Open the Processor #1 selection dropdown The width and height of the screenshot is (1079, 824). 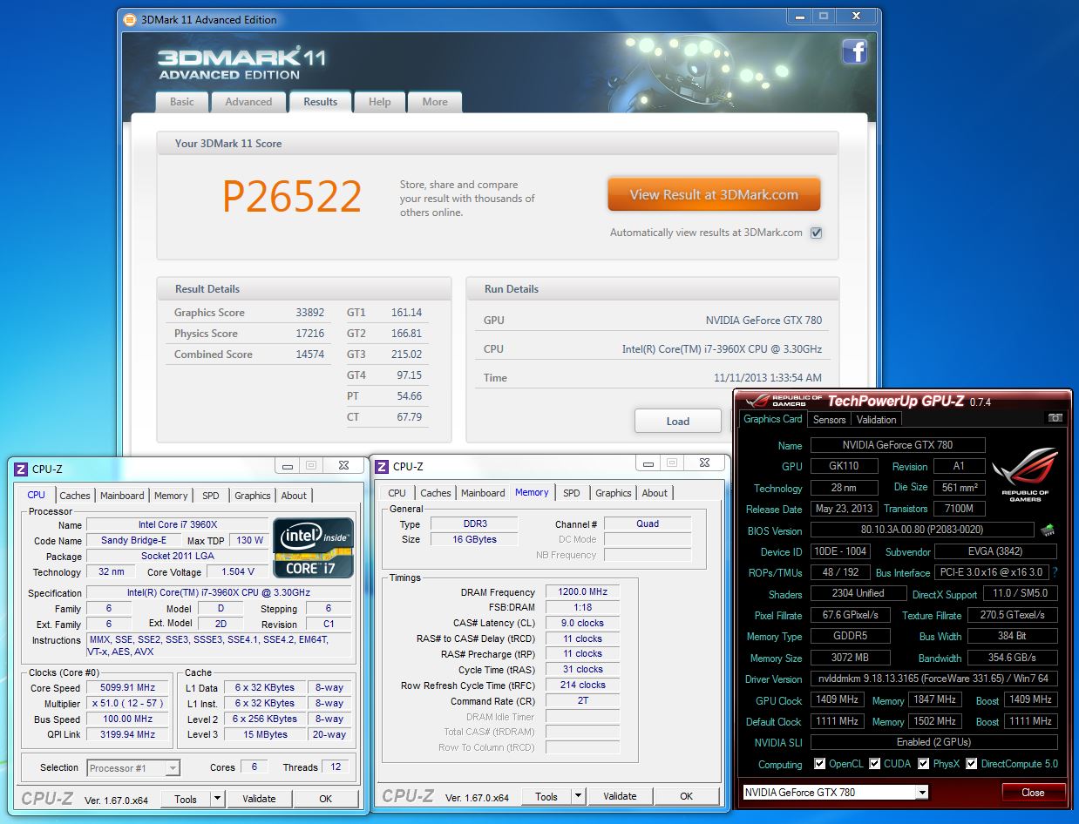click(172, 768)
